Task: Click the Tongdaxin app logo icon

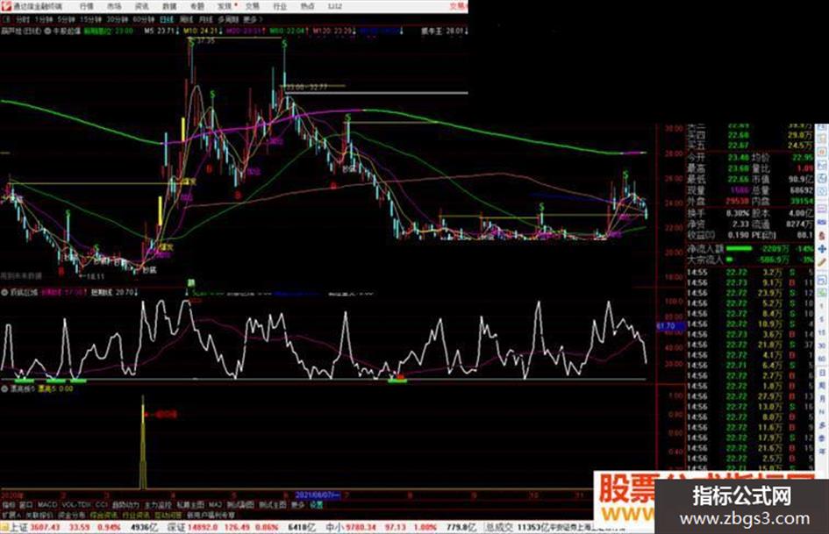Action: point(6,6)
